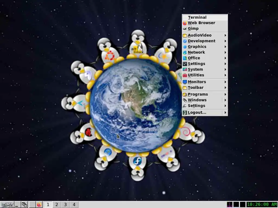This screenshot has height=208, width=278.
Task: Click the Show Desktop icon on taskbar
Action: point(17,205)
